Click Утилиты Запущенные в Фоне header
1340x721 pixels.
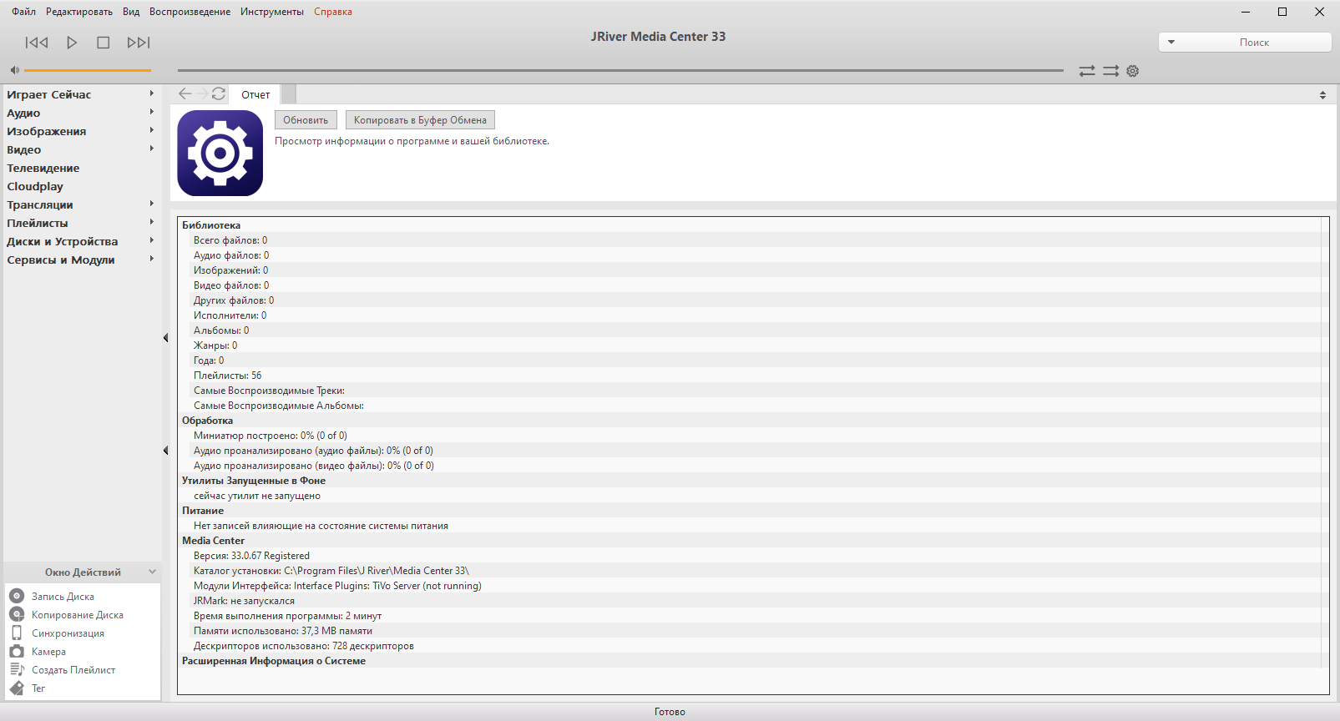point(254,481)
